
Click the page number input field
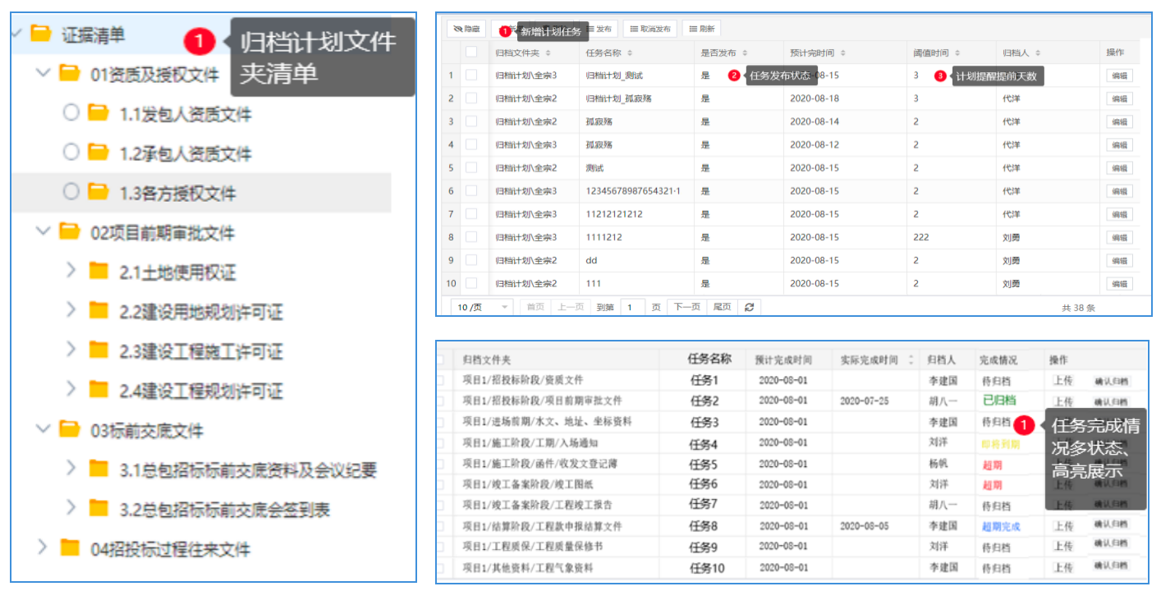click(x=631, y=307)
